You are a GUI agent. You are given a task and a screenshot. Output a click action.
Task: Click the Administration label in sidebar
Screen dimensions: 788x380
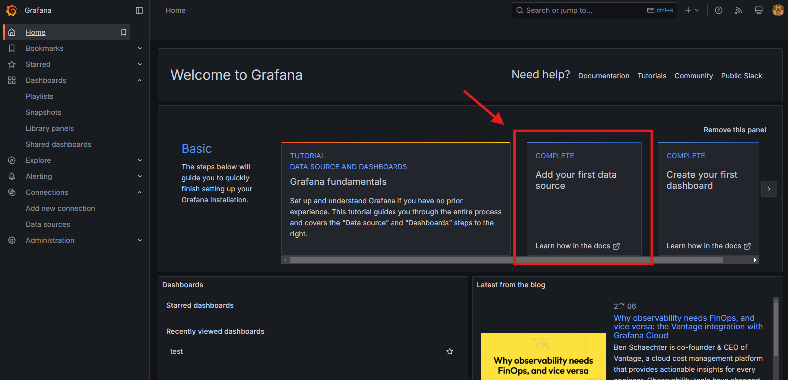(50, 240)
